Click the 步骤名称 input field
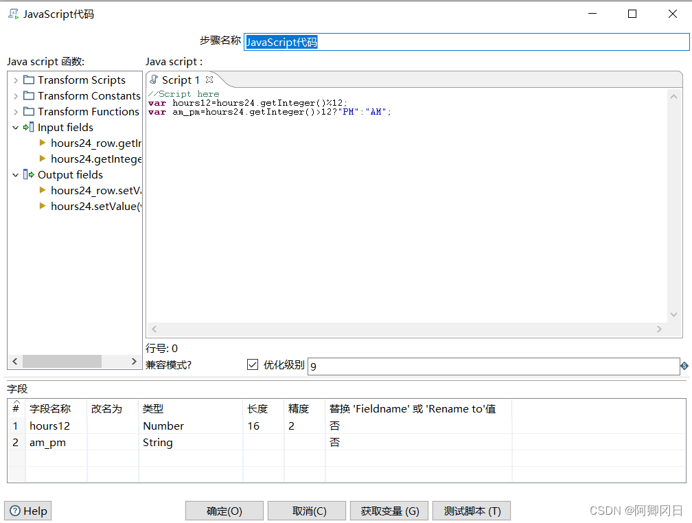 466,42
